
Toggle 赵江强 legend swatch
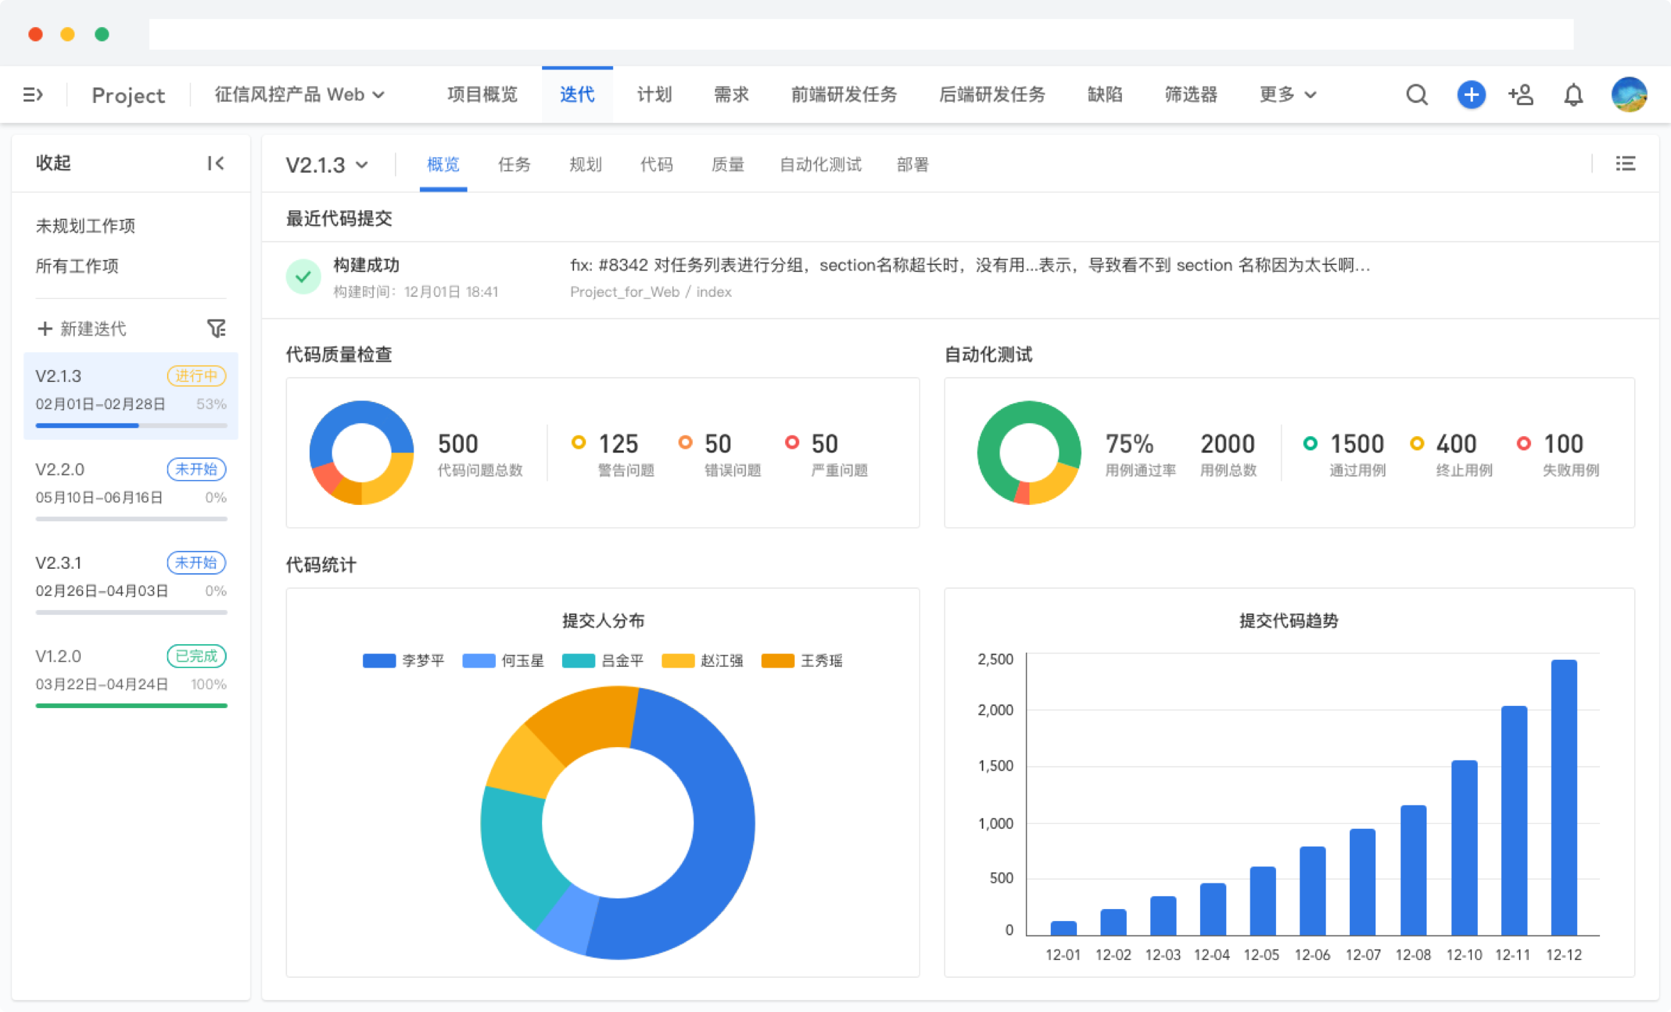click(677, 660)
